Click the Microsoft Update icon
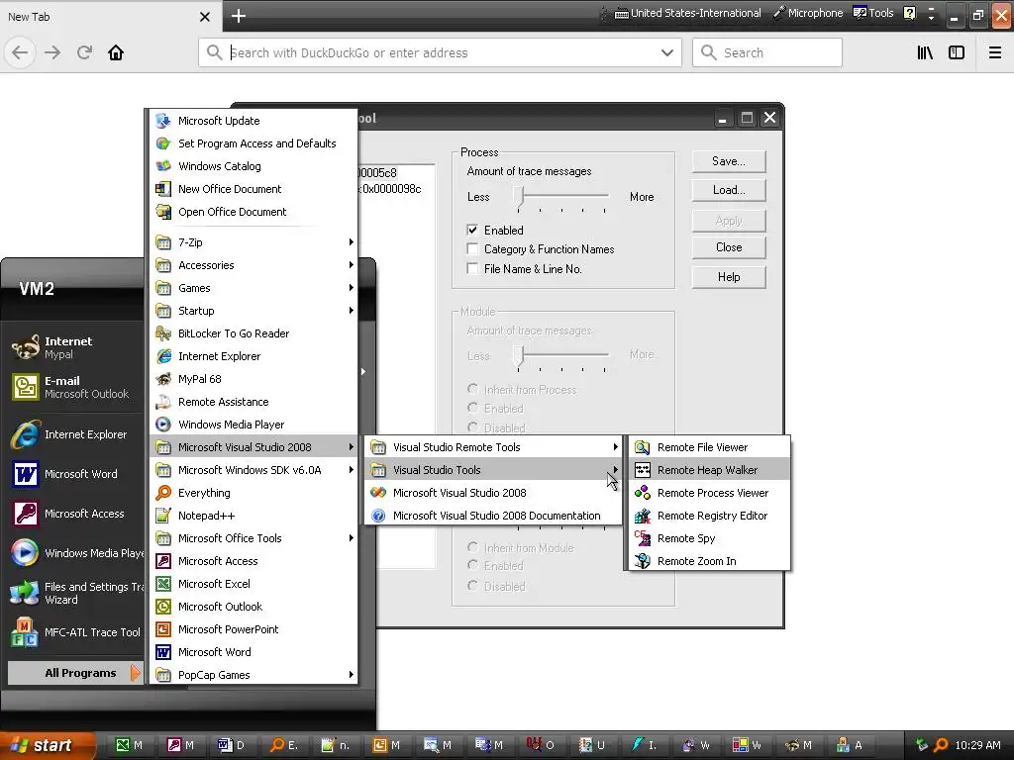 point(163,120)
